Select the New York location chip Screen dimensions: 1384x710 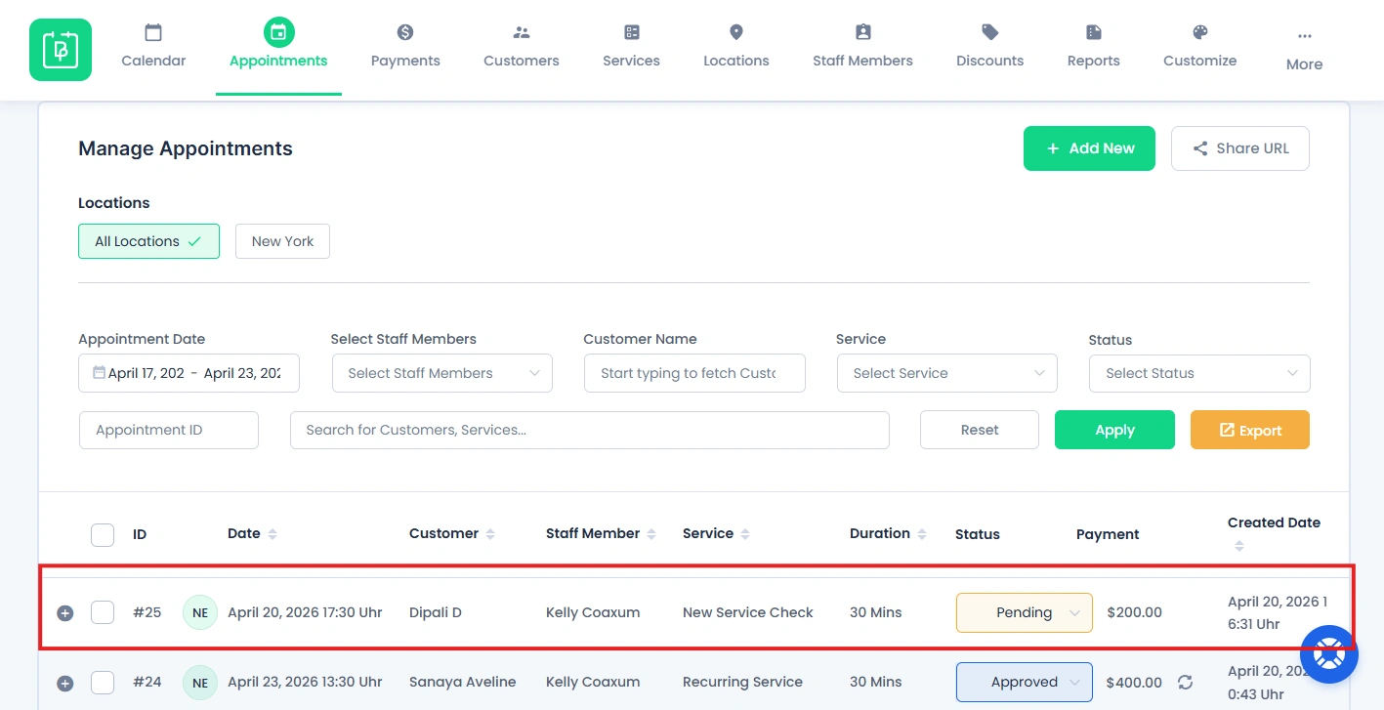point(282,241)
